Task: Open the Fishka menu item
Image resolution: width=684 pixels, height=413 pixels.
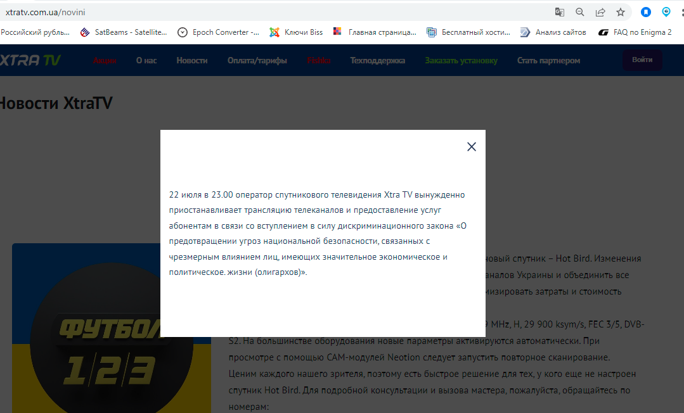Action: pos(318,61)
